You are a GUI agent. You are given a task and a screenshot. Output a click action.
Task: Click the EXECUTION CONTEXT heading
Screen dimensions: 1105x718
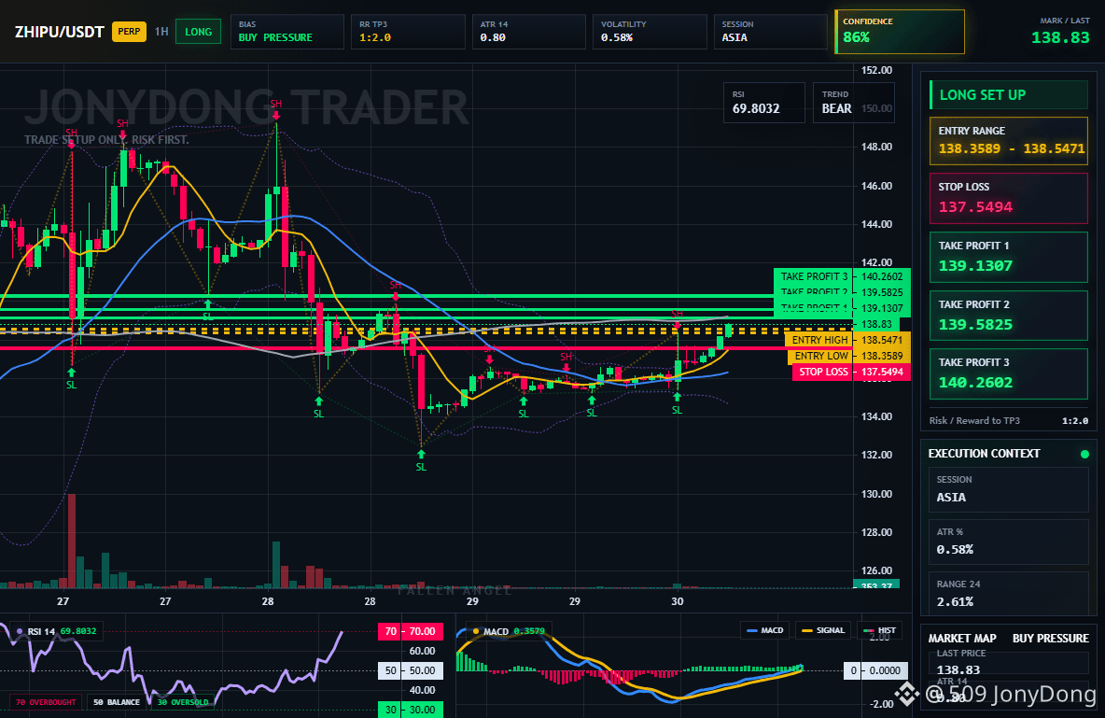click(984, 454)
